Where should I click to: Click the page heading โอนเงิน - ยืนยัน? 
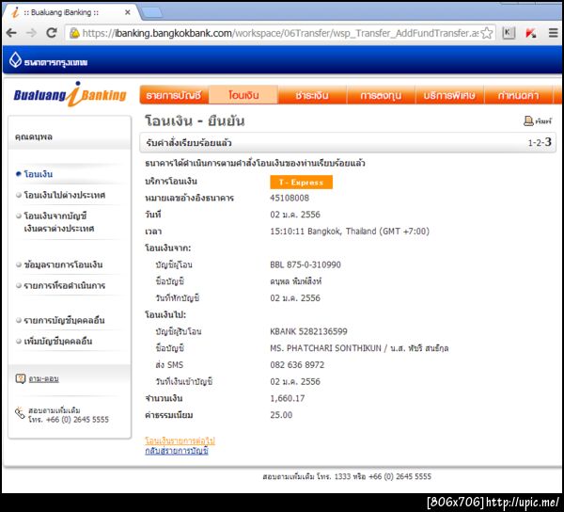(x=195, y=121)
